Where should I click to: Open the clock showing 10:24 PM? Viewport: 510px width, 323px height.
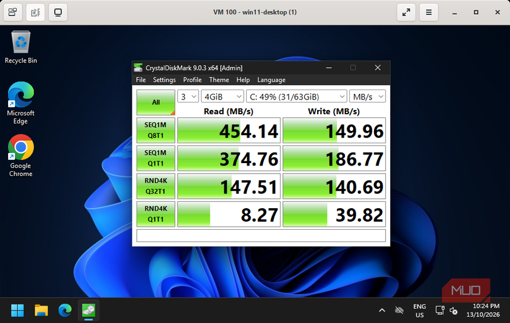(x=483, y=310)
